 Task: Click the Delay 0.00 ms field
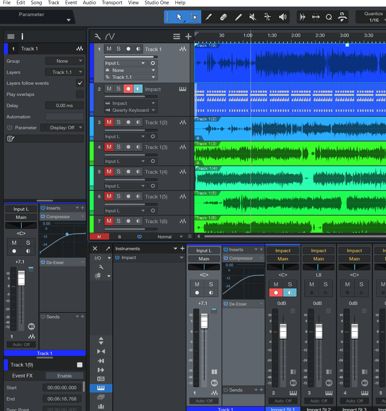[64, 105]
